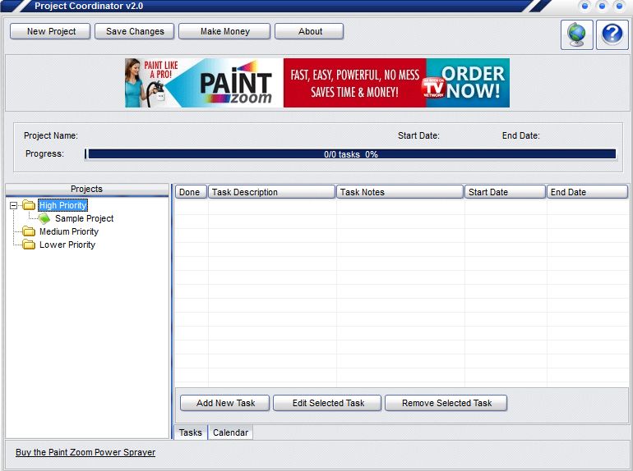The width and height of the screenshot is (633, 471).
Task: Click the Medium Priority folder icon
Action: click(29, 231)
